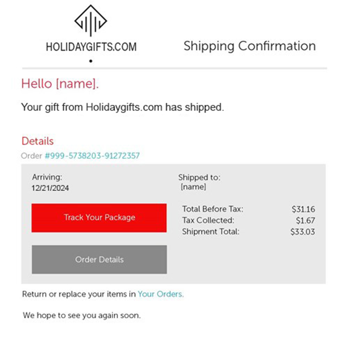This screenshot has height=348, width=348.
Task: Click the arrival date 12/21/2024
Action: click(x=50, y=188)
